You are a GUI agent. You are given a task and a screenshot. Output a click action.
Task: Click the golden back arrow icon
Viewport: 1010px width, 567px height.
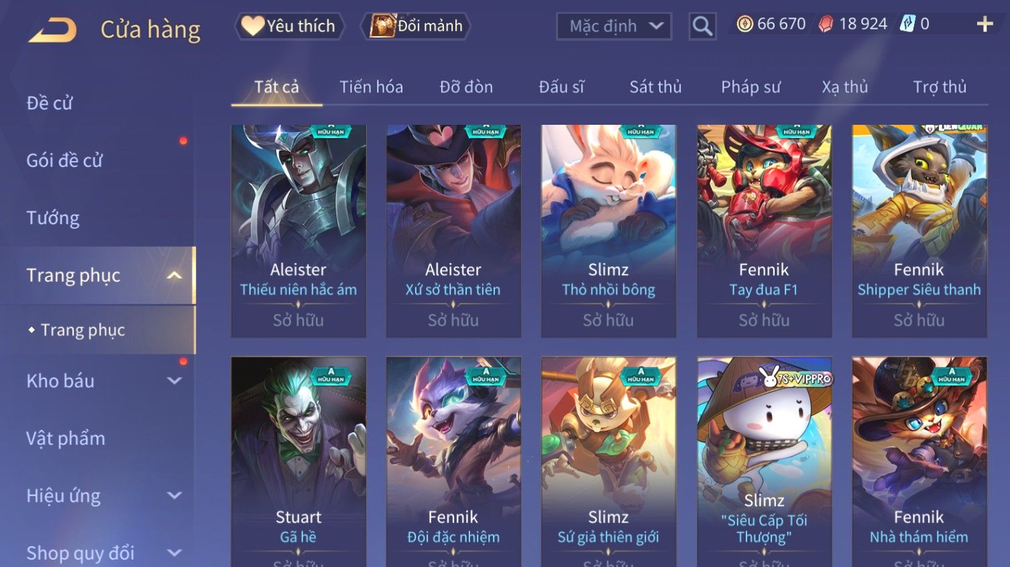[53, 30]
